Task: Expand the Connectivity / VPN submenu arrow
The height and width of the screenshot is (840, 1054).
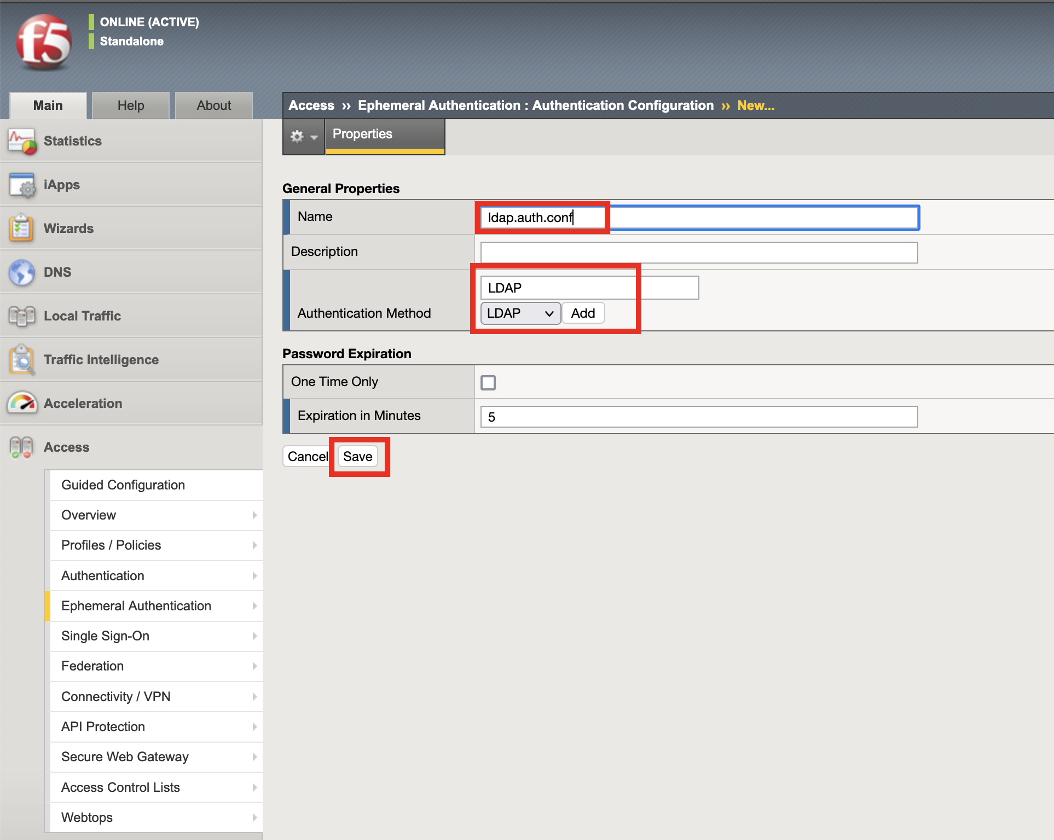Action: tap(254, 697)
